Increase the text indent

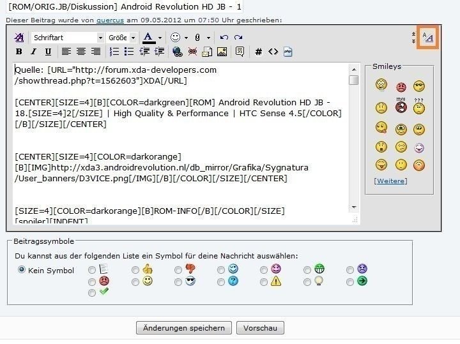(x=159, y=52)
